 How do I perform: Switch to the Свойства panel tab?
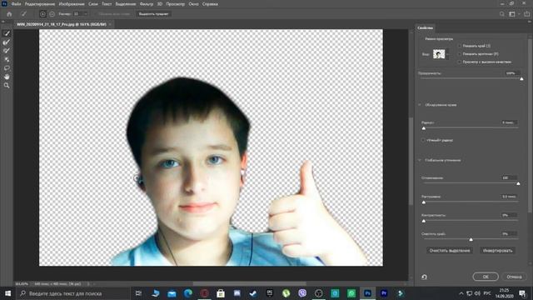pyautogui.click(x=426, y=27)
